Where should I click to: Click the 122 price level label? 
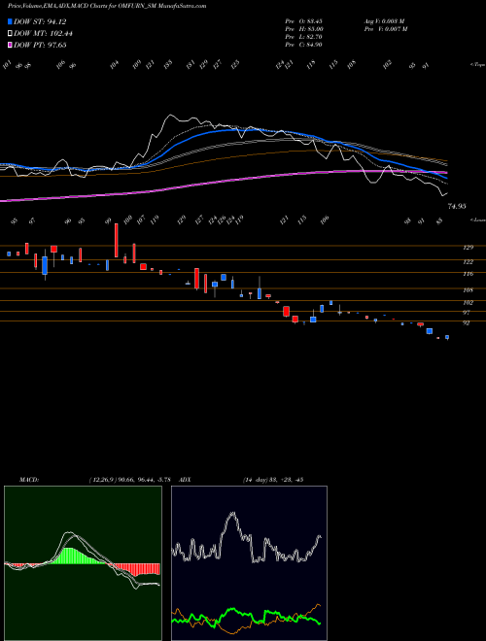point(469,261)
